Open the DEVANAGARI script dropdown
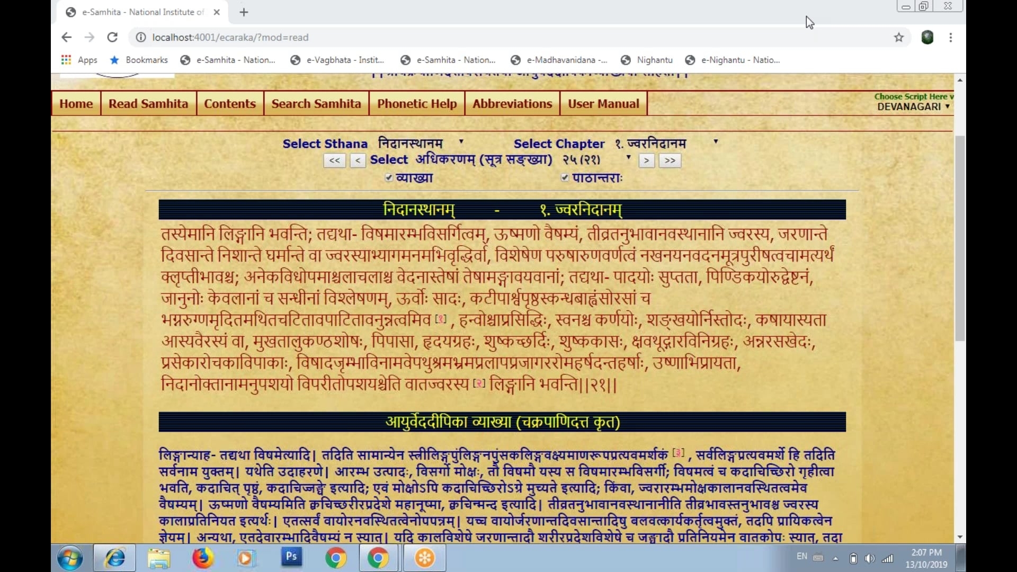The image size is (1017, 572). coord(913,106)
